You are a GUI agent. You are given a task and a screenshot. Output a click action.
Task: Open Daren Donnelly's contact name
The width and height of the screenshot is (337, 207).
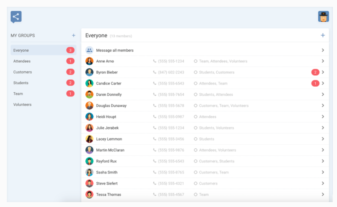(x=109, y=95)
